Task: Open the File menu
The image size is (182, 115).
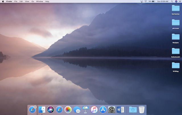Action: (x=16, y=1)
